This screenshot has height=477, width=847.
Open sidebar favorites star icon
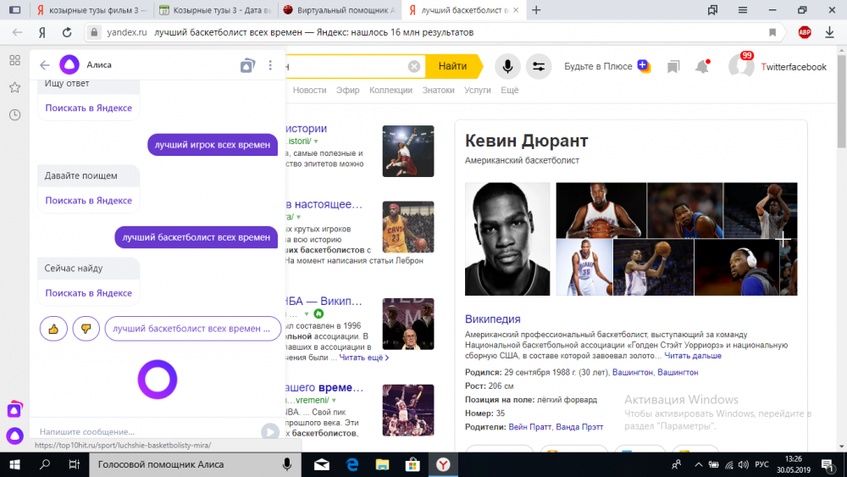14,87
